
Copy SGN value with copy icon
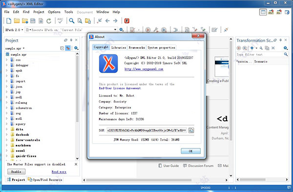point(191,130)
